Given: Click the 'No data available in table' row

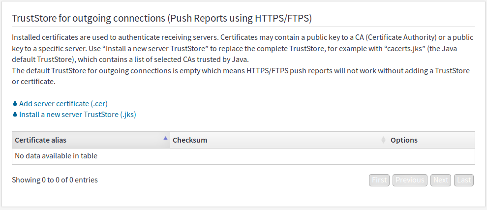Looking at the screenshot, I should pyautogui.click(x=243, y=156).
